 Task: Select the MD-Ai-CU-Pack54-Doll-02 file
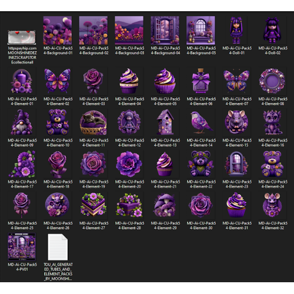click(x=272, y=31)
